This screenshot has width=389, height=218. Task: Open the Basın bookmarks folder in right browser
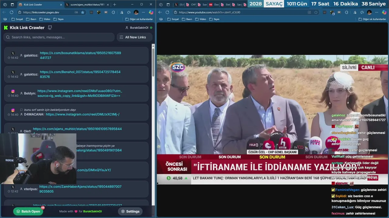[187, 19]
